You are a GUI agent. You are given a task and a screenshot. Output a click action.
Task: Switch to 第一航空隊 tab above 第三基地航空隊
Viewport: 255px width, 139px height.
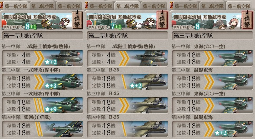(x=186, y=6)
